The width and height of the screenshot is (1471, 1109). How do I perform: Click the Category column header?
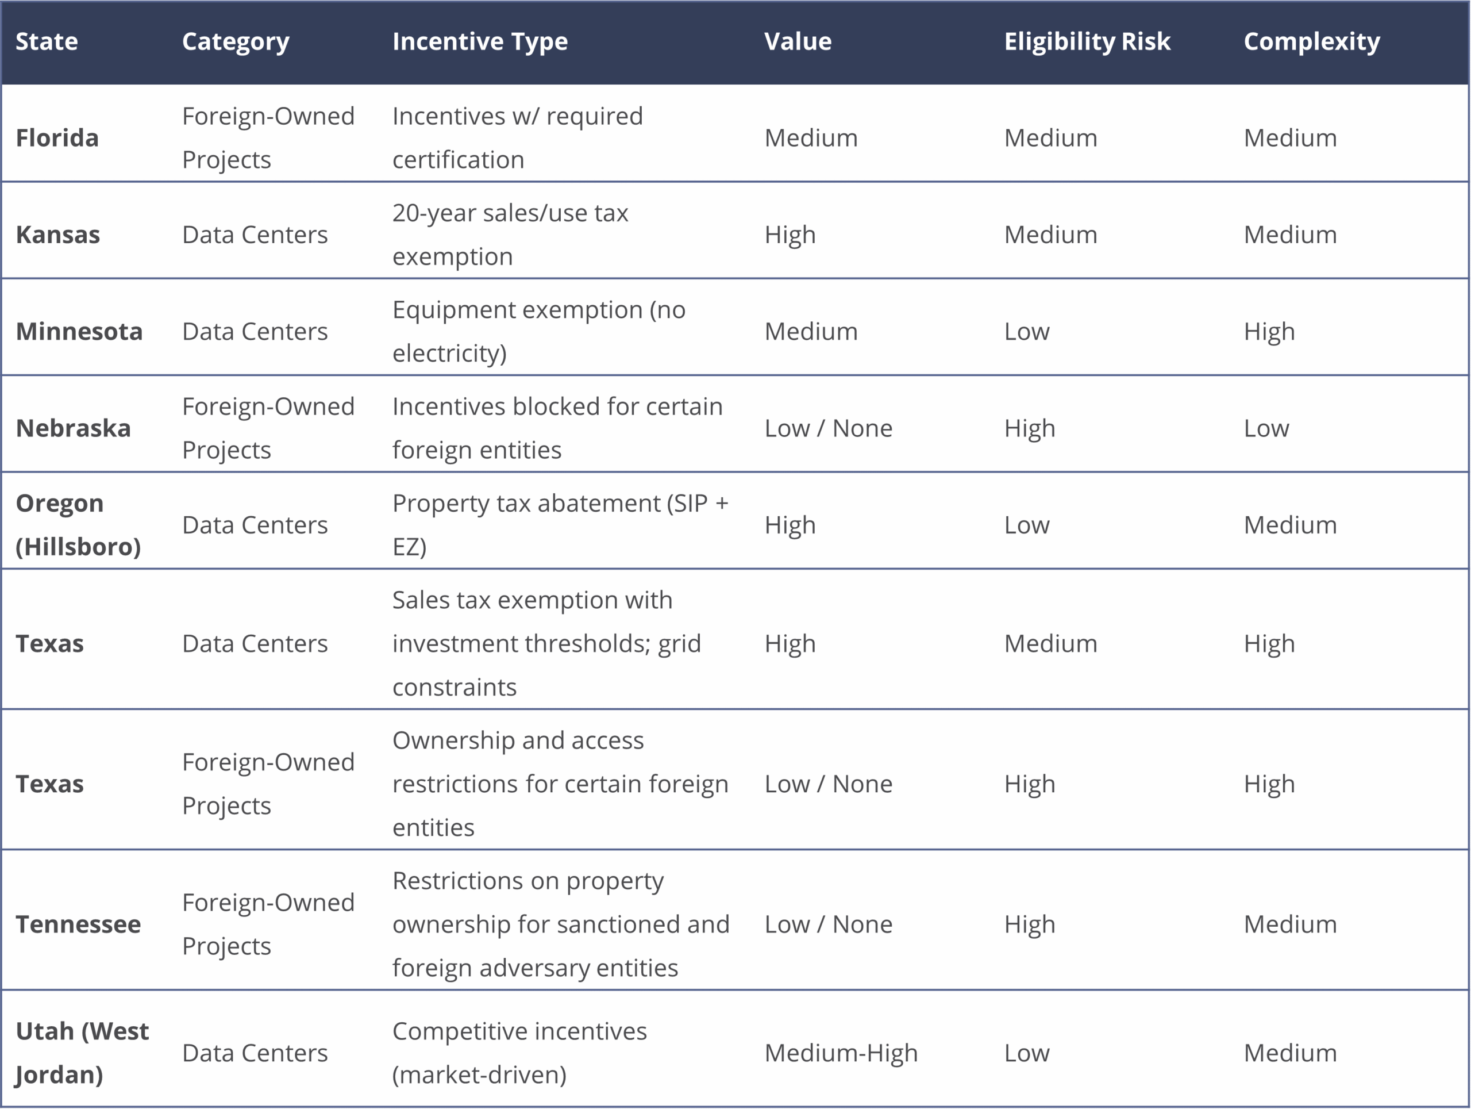(236, 41)
